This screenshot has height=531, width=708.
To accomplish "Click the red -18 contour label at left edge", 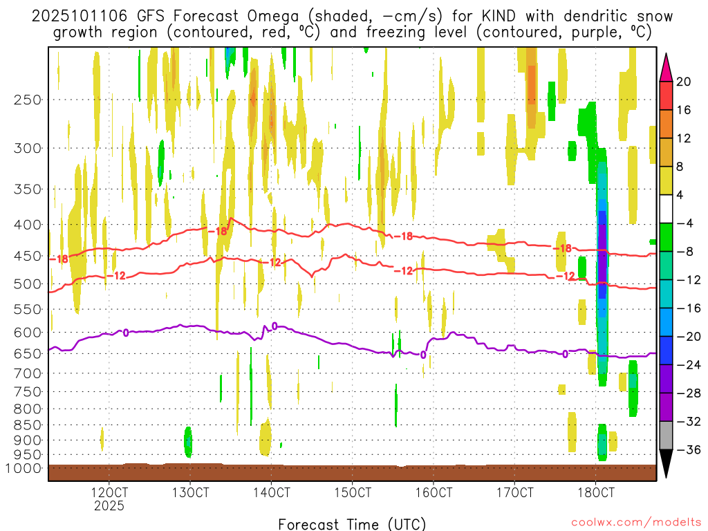I will [59, 259].
